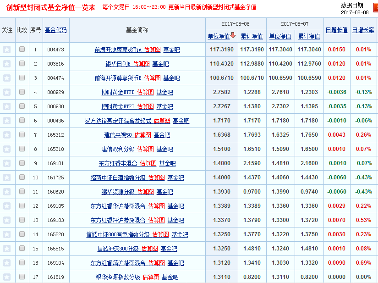The width and height of the screenshot is (378, 283).
Task: Star the 前海开源尊享货币A fund row
Action: pos(7,50)
